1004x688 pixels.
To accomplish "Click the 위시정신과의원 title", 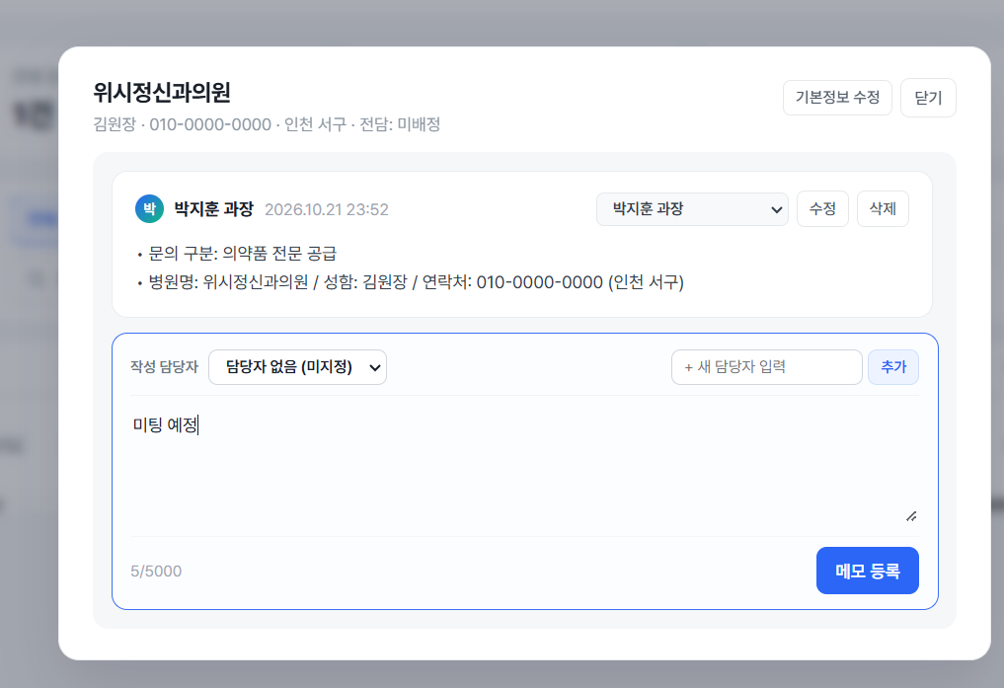I will [162, 92].
